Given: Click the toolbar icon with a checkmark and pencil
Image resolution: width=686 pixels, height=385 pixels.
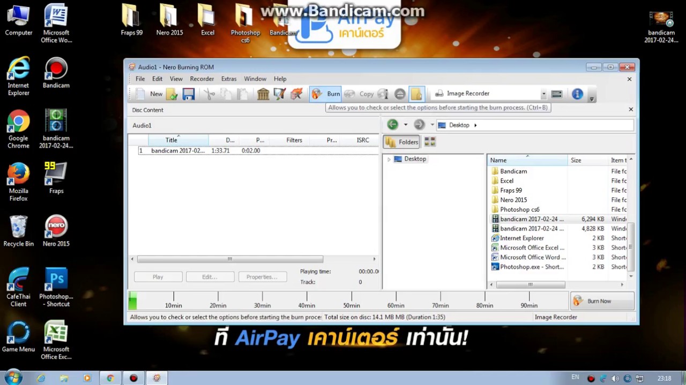Looking at the screenshot, I should tap(279, 94).
